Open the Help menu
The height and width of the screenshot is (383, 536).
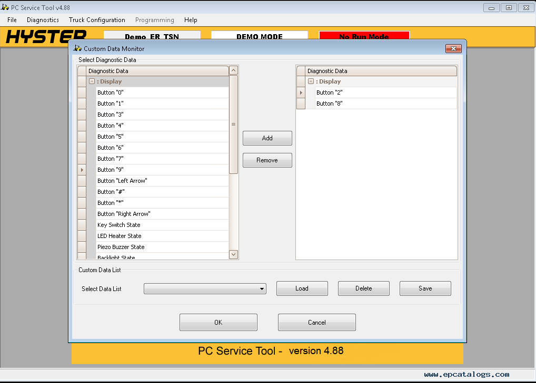point(191,20)
